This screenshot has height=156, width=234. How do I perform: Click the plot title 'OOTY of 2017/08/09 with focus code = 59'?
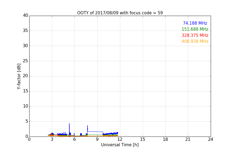click(120, 13)
